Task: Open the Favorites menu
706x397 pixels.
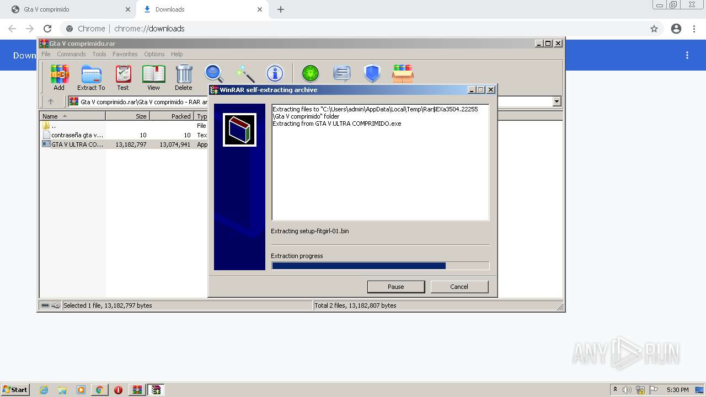Action: pos(125,54)
